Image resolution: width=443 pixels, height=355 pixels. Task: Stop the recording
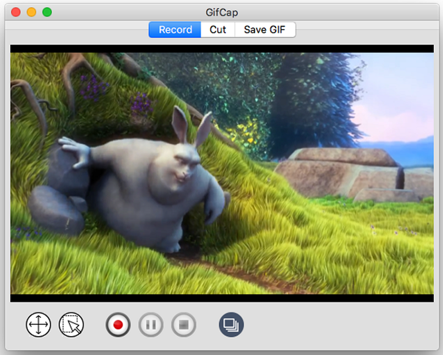coord(184,325)
